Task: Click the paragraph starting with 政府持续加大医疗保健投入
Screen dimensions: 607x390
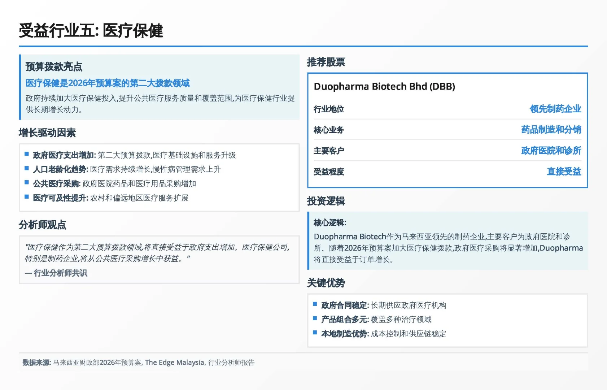Action: [160, 104]
